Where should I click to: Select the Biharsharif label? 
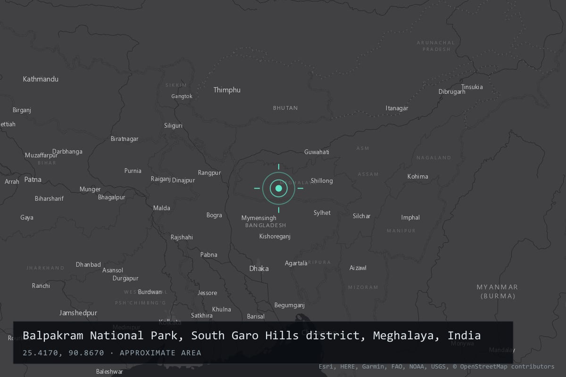(49, 199)
